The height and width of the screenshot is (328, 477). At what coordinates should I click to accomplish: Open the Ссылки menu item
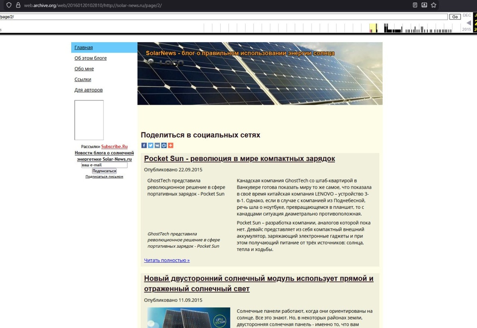(83, 79)
